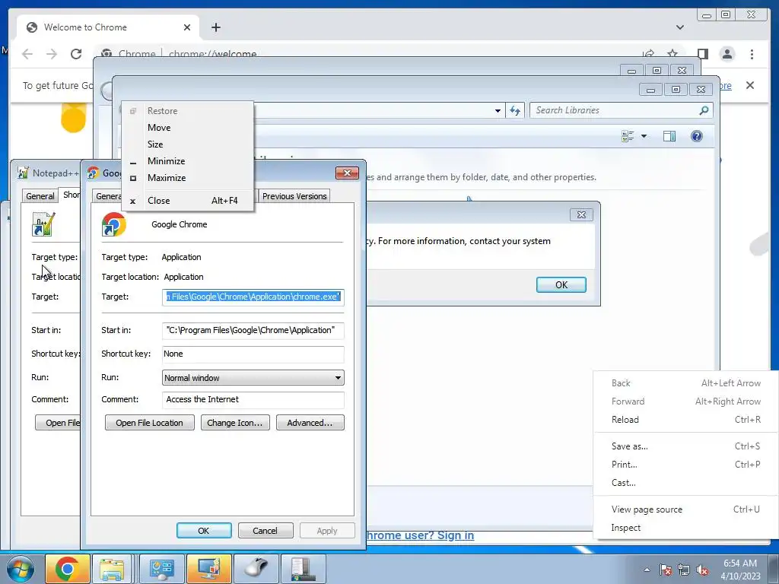The image size is (779, 584).
Task: Click OK in the restriction message dialog
Action: [x=561, y=285]
